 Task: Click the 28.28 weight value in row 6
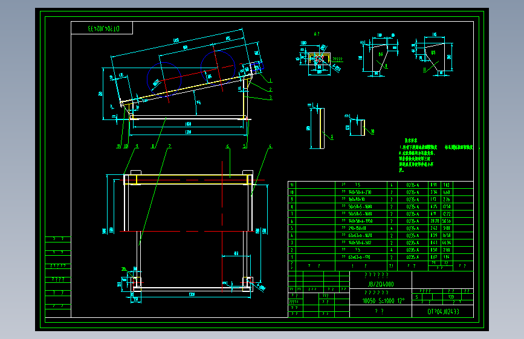[435, 221]
